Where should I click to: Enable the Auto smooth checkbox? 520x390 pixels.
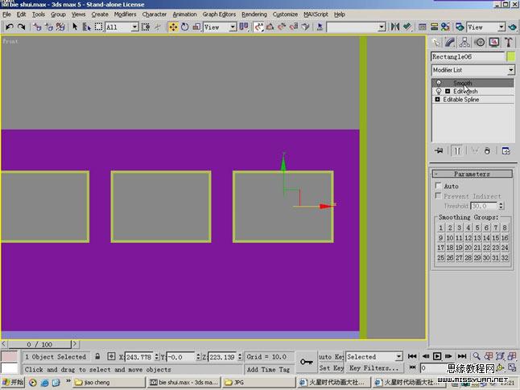(x=438, y=185)
